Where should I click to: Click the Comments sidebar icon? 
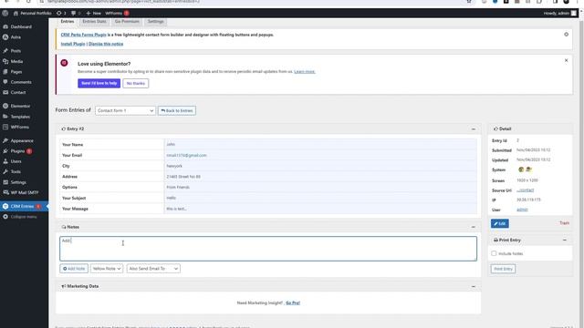coord(5,82)
